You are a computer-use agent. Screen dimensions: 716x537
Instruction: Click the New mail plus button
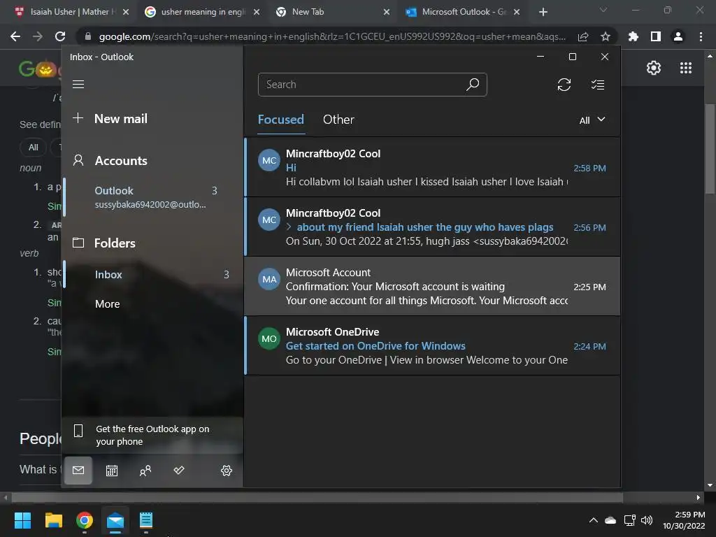(x=78, y=118)
